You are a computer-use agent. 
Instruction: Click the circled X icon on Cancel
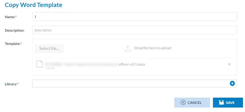pos(183,102)
